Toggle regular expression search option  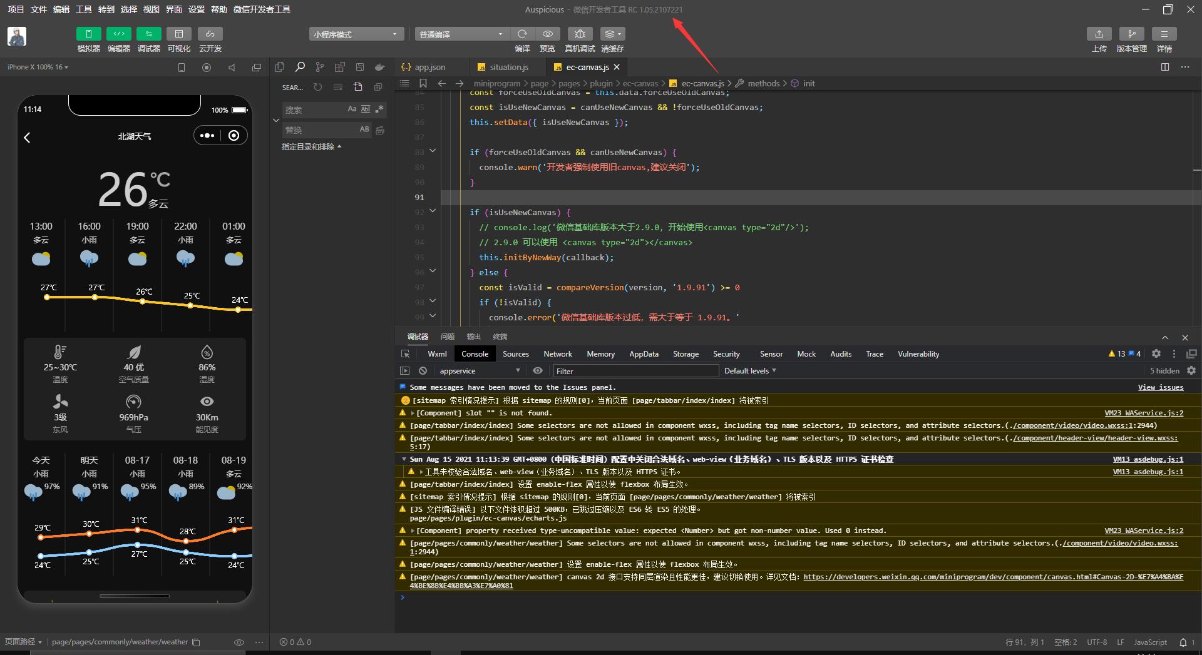click(379, 109)
